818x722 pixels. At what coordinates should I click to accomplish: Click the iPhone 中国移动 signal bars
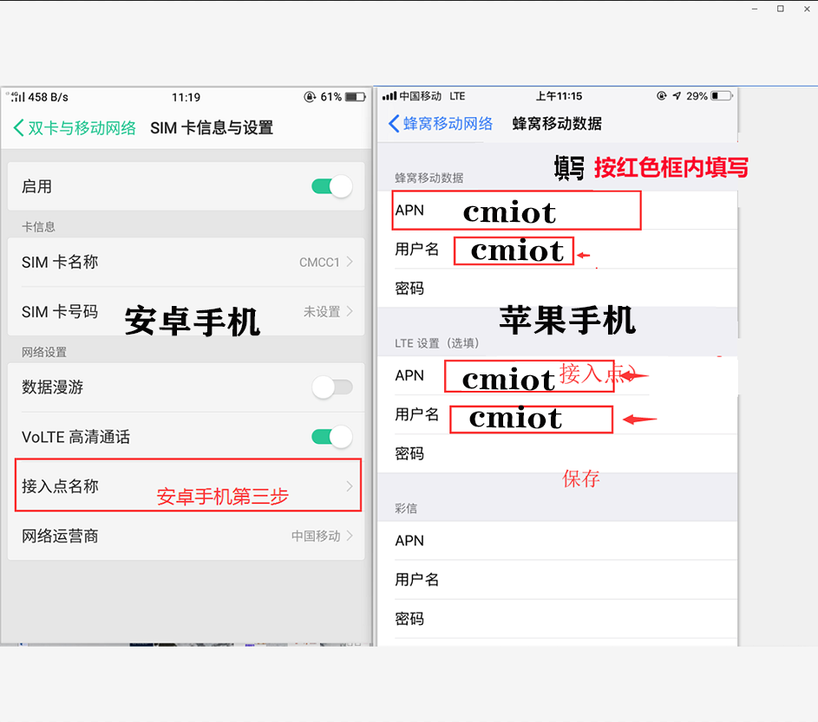(x=389, y=96)
